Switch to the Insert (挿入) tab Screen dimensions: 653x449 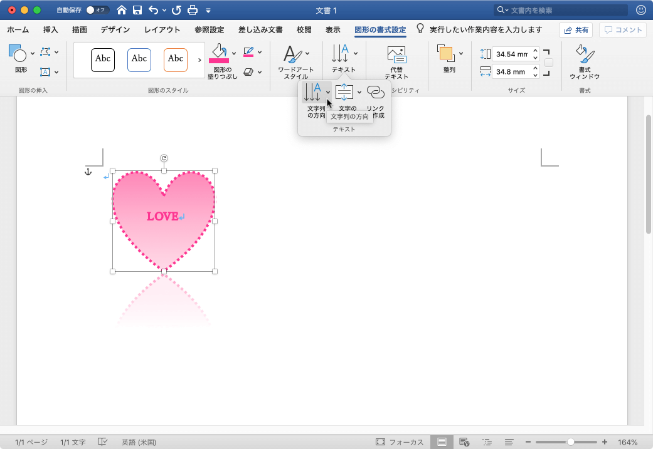pyautogui.click(x=51, y=29)
